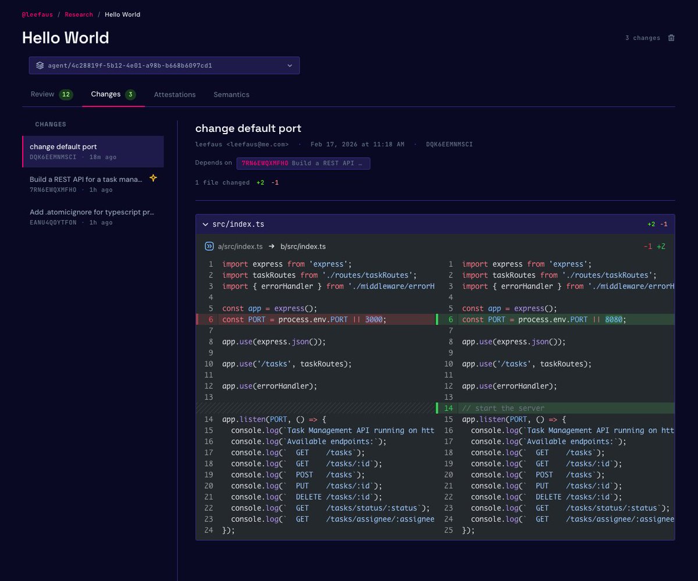The image size is (698, 581).
Task: Click the sparkle icon on Build a REST API change
Action: coord(153,178)
